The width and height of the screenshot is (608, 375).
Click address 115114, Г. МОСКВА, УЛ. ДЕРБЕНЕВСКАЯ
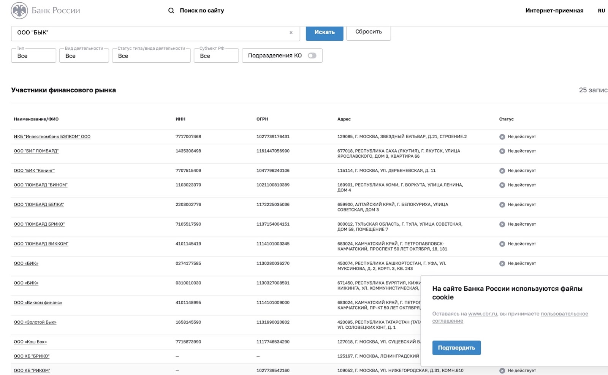pyautogui.click(x=386, y=171)
